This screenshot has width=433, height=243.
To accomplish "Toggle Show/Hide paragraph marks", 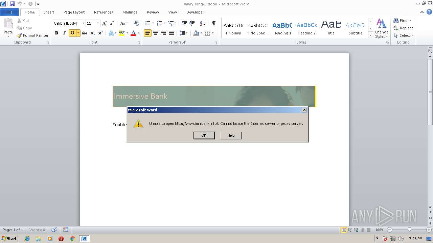I will [214, 23].
